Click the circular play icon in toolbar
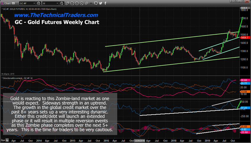Screen dimensions: 251x143 click(x=77, y=3)
